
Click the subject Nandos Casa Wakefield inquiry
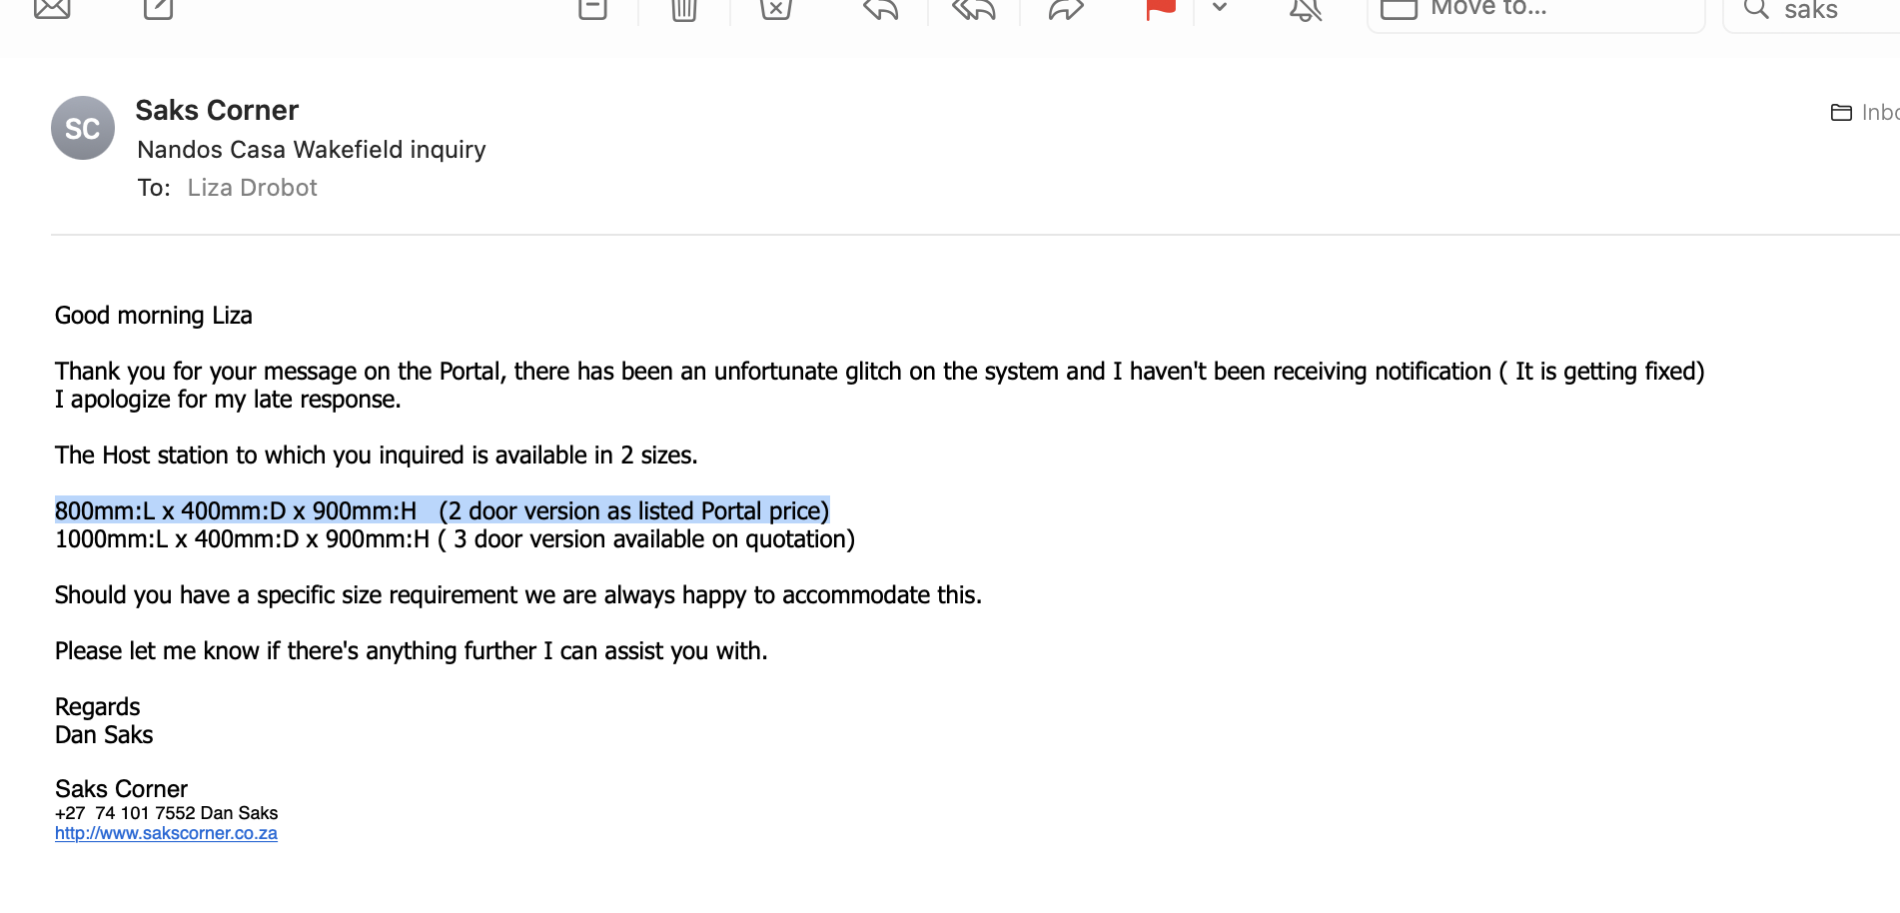click(x=312, y=150)
